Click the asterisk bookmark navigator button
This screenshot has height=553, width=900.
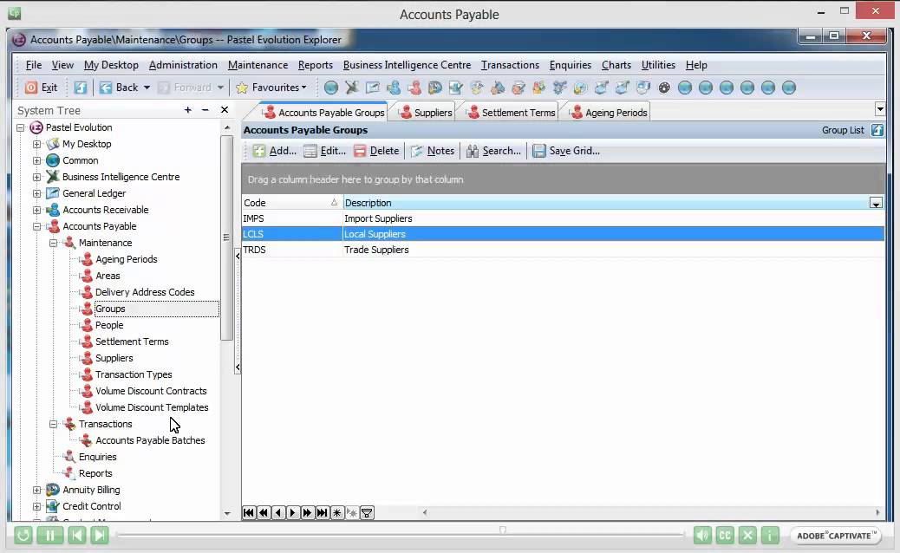point(337,512)
